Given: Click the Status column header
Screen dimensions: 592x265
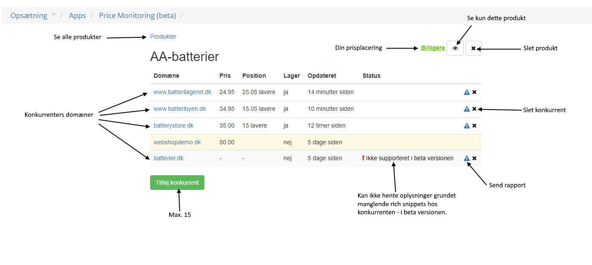Looking at the screenshot, I should coord(372,76).
